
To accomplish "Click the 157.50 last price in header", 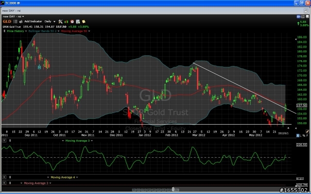I will click(61, 27).
